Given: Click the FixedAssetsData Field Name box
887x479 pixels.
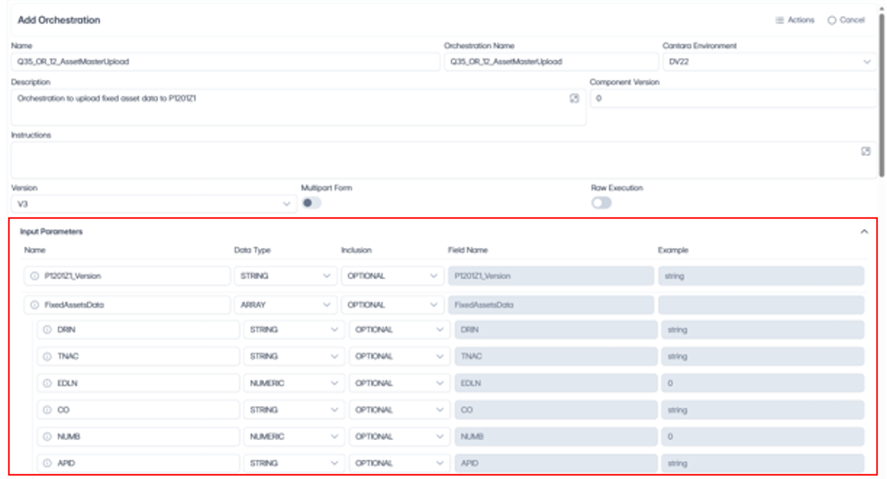Looking at the screenshot, I should coord(551,304).
